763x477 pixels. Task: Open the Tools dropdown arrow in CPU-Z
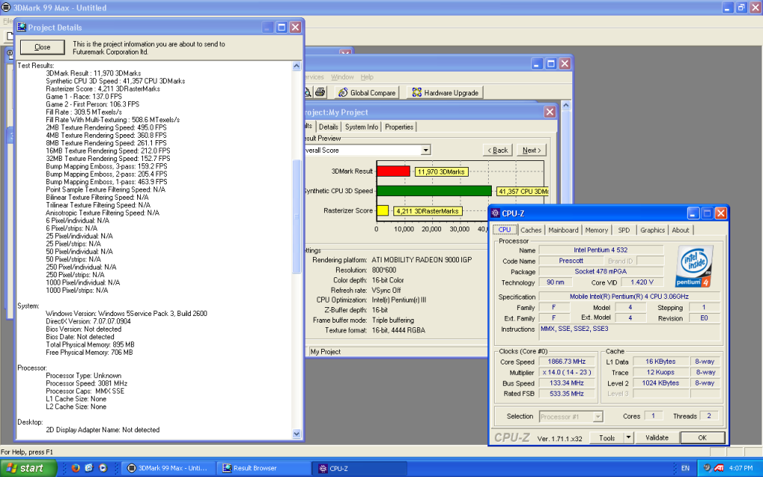click(x=628, y=437)
